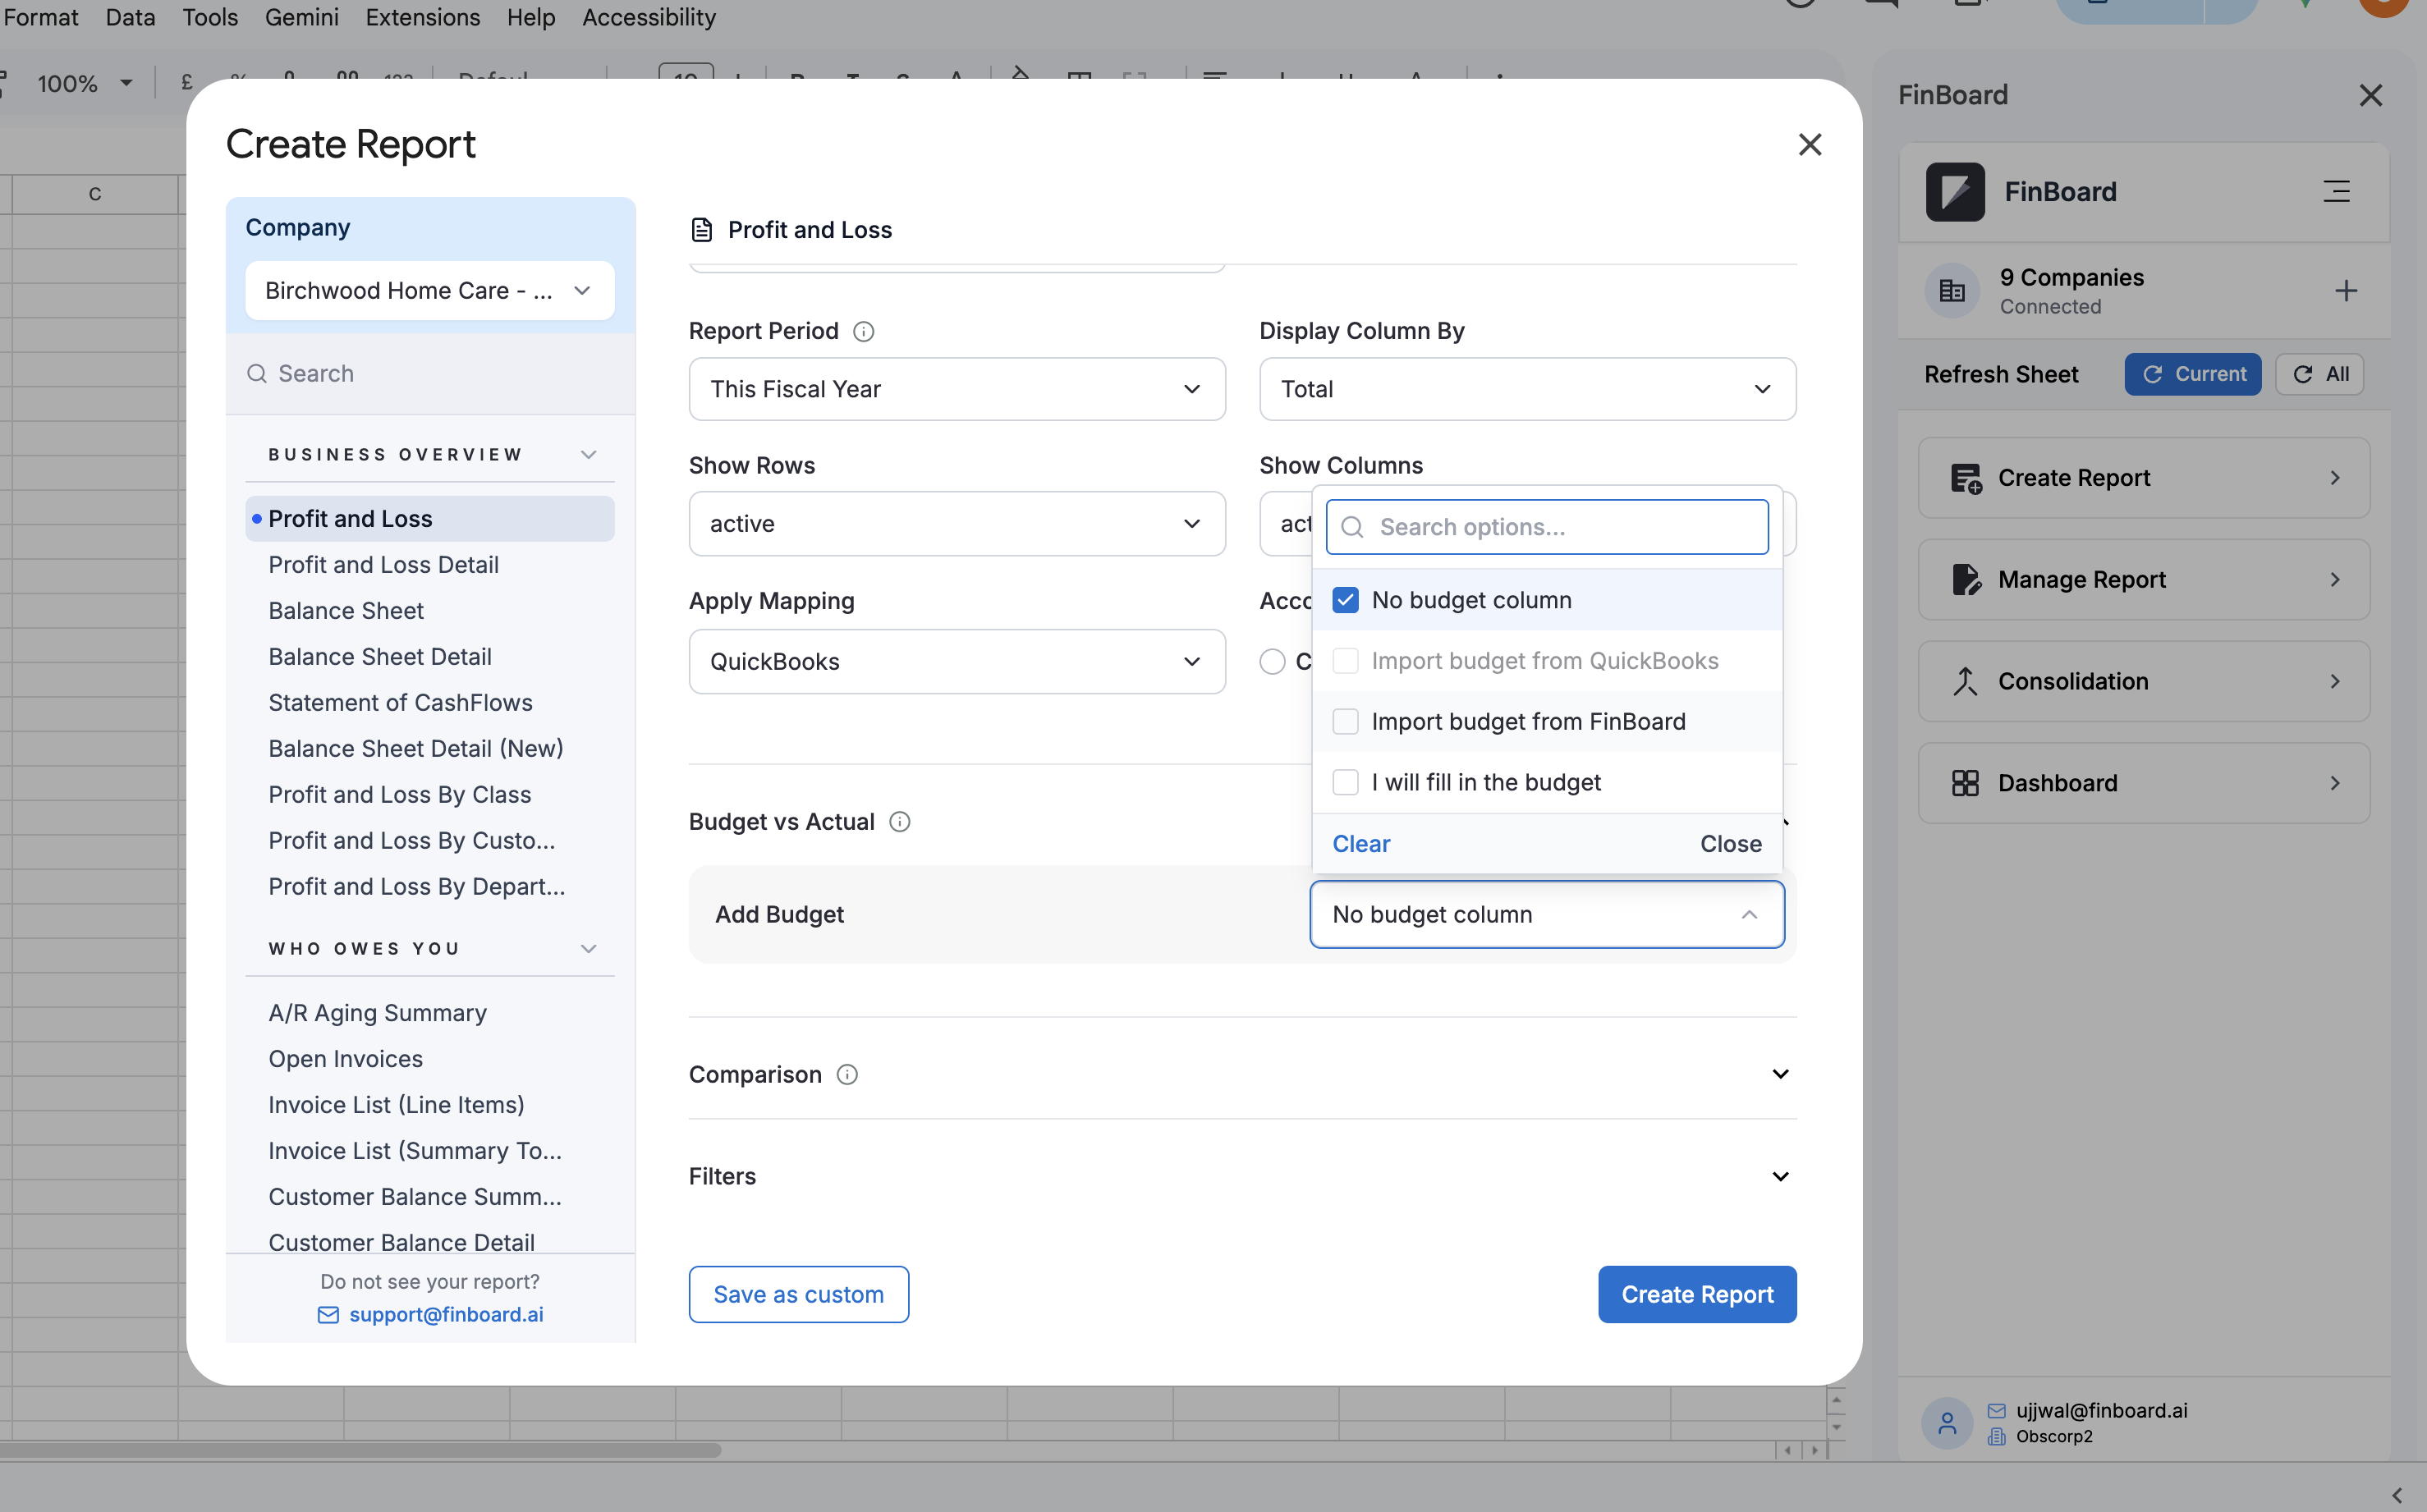Collapse the Add Budget dropdown
Viewport: 2427px width, 1512px height.
coord(1547,915)
